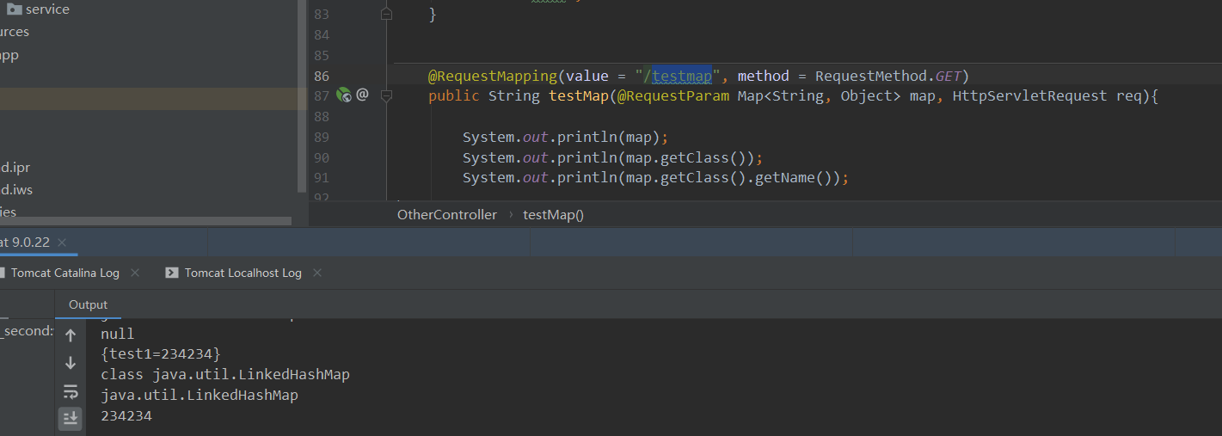The image size is (1222, 436).
Task: Toggle scroll to end of console
Action: (71, 418)
